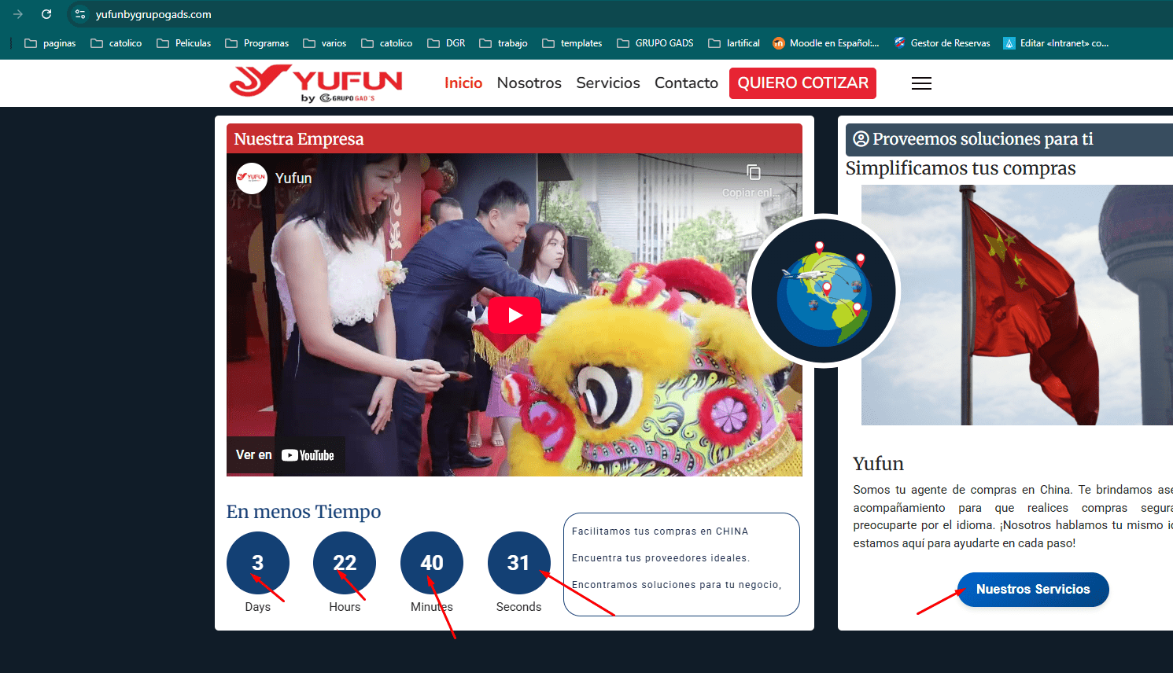Click the Yufun video title
Image resolution: width=1173 pixels, height=673 pixels.
pyautogui.click(x=293, y=178)
